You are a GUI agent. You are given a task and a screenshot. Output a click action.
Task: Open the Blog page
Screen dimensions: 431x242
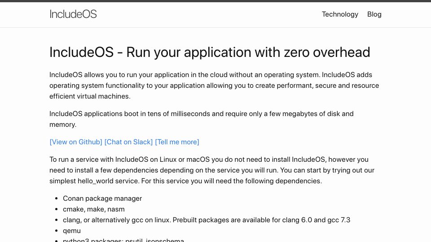374,14
